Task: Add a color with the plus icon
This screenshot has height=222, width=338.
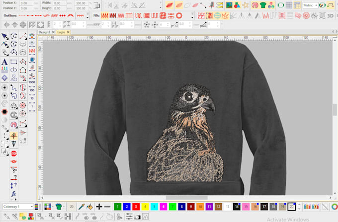Action: click(99, 207)
